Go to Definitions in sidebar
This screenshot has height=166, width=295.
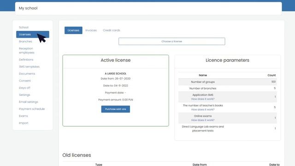[x=26, y=59]
